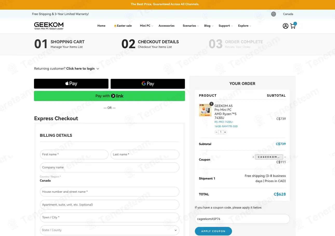Click the product quantity number field

coord(221,132)
